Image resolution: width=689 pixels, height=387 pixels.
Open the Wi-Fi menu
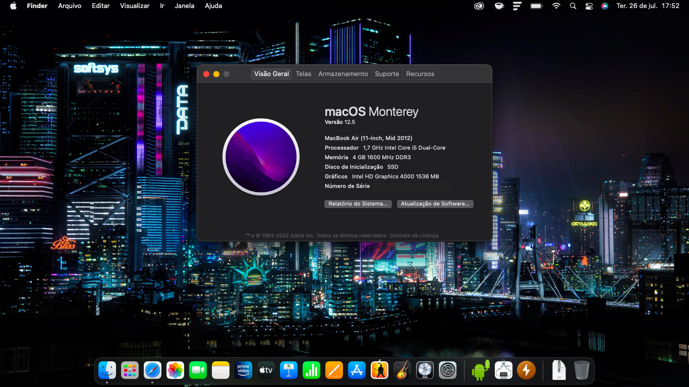tap(556, 6)
